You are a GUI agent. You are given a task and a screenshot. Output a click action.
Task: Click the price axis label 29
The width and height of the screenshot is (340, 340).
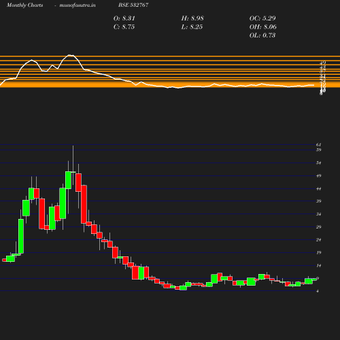318,227
